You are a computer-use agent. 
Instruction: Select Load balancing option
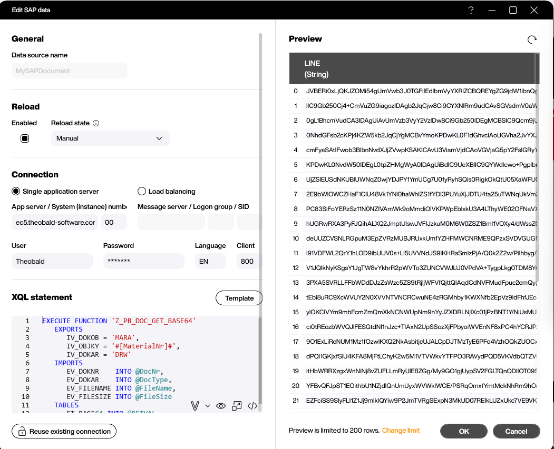tap(142, 191)
